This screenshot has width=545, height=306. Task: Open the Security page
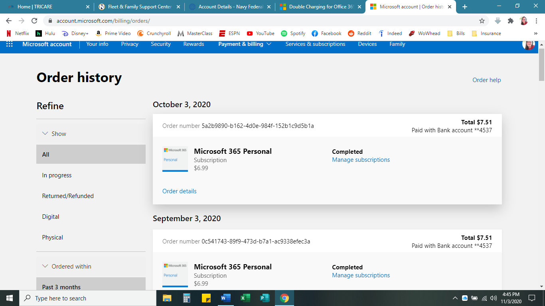click(161, 44)
